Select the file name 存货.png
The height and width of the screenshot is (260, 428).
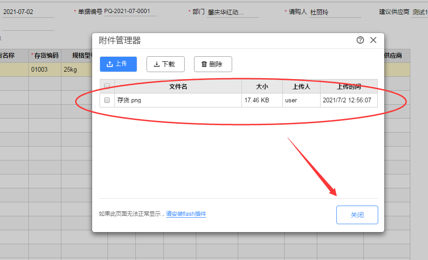click(129, 100)
